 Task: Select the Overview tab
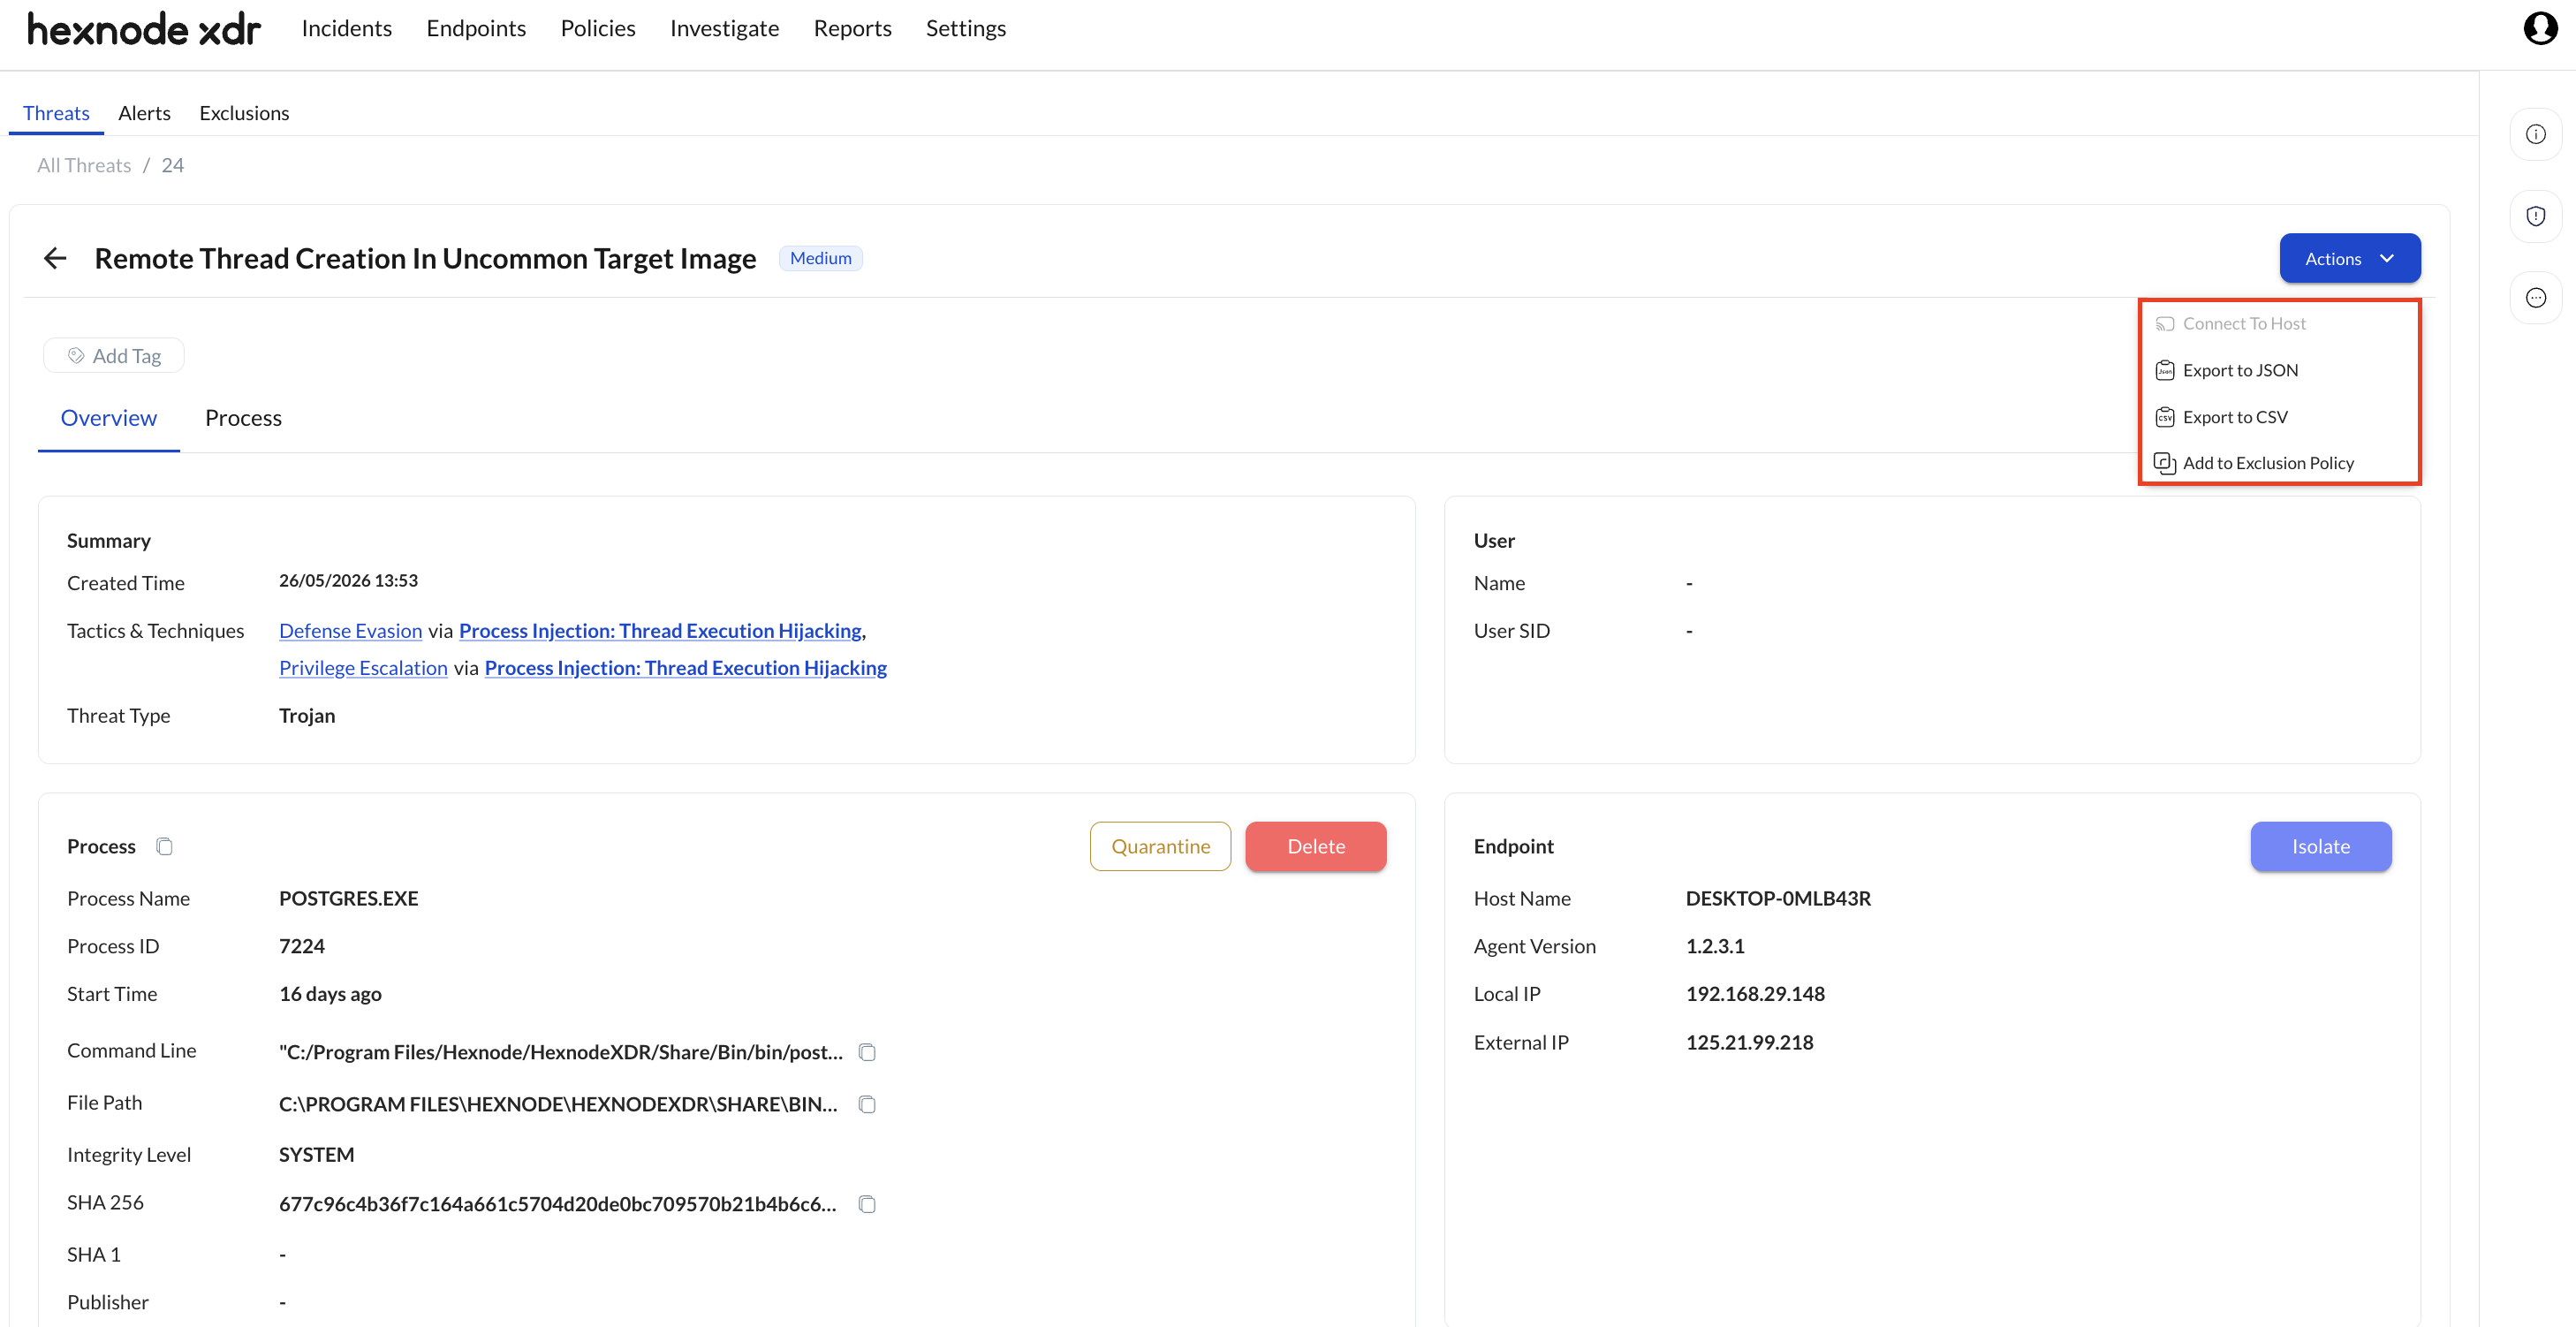(x=109, y=418)
